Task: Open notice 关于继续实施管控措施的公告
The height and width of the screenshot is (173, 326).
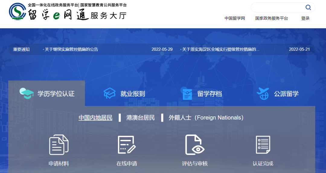Action: [x=72, y=50]
